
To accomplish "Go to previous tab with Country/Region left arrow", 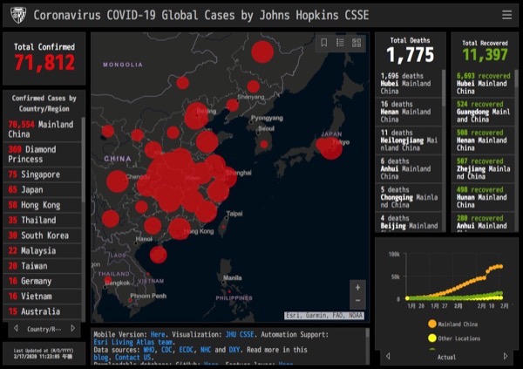I will 16,328.
